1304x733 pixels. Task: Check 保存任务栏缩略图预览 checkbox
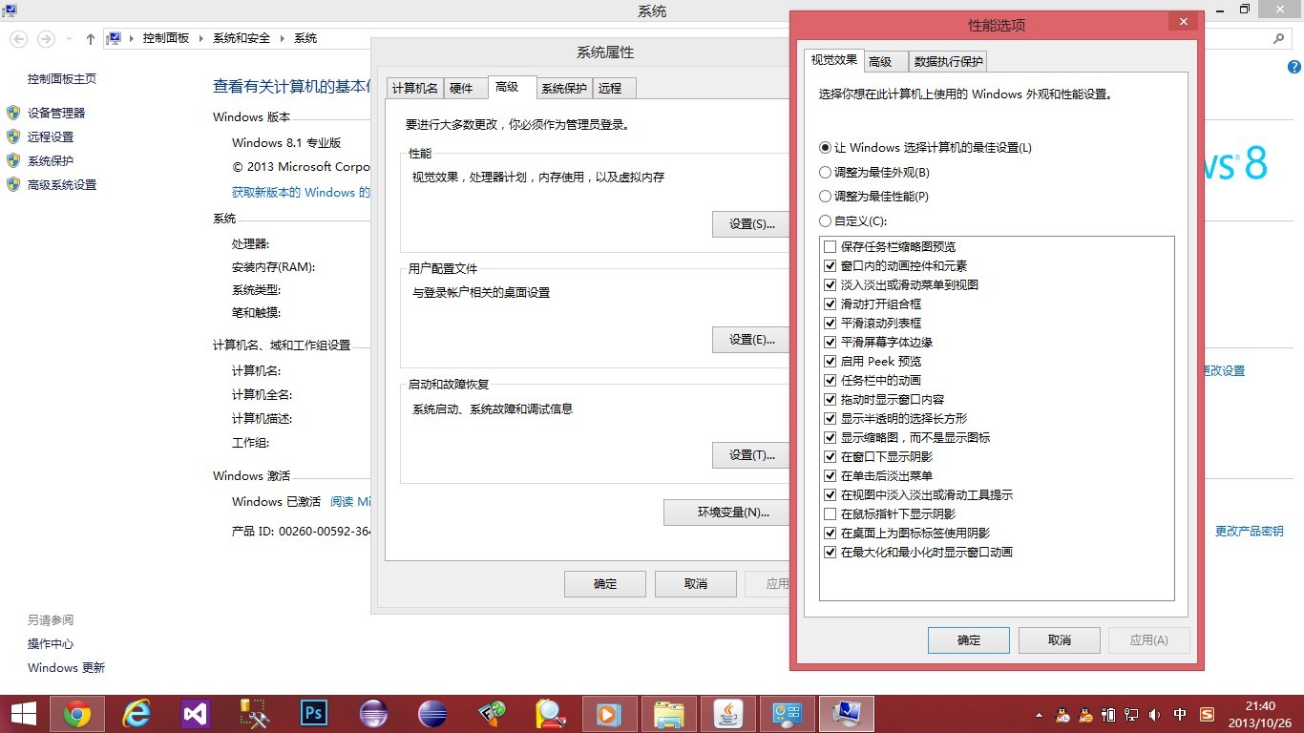830,247
